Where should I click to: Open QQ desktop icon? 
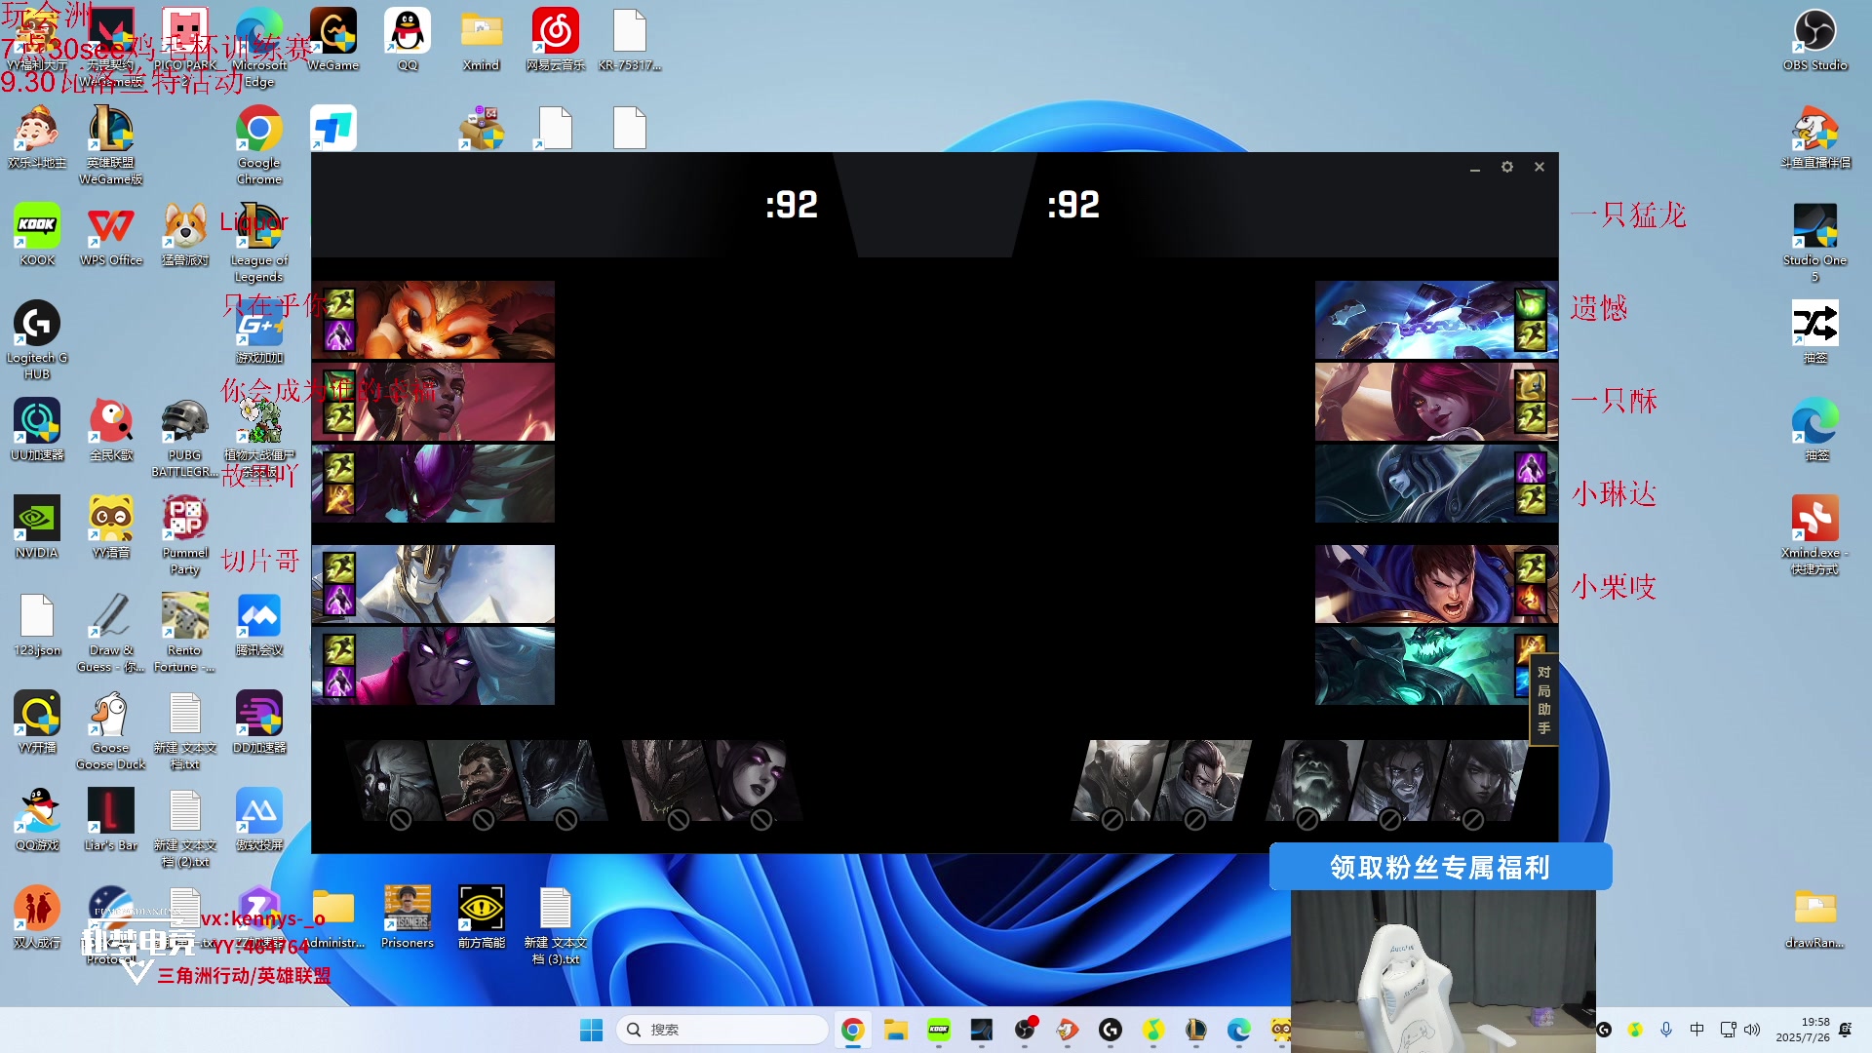coord(408,40)
